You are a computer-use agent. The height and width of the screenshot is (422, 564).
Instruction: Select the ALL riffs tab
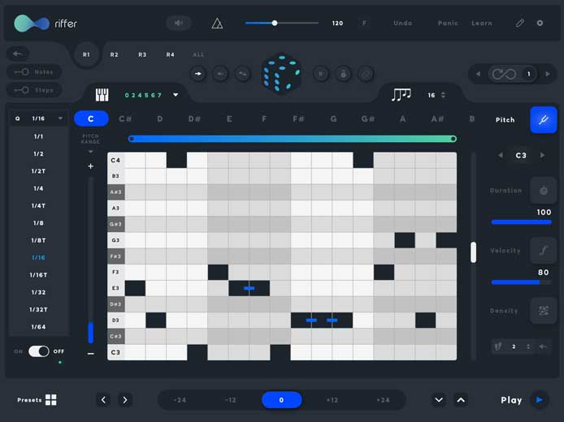[x=198, y=54]
